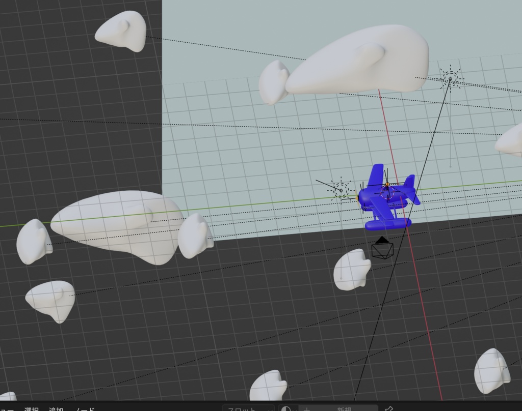Select the largest cloud at the top
This screenshot has height=411, width=522.
(357, 60)
